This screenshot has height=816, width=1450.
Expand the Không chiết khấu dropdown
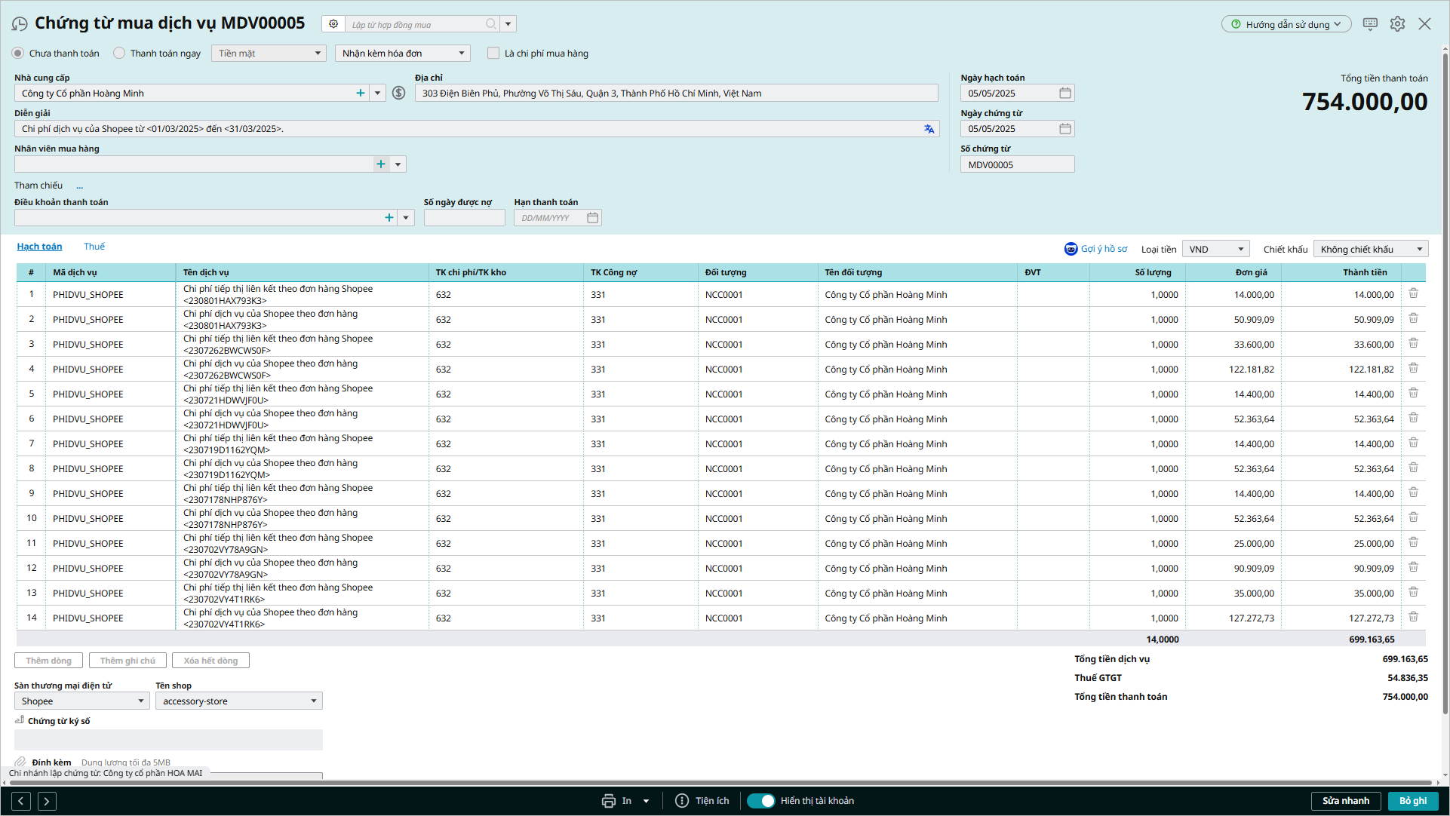[x=1418, y=250]
